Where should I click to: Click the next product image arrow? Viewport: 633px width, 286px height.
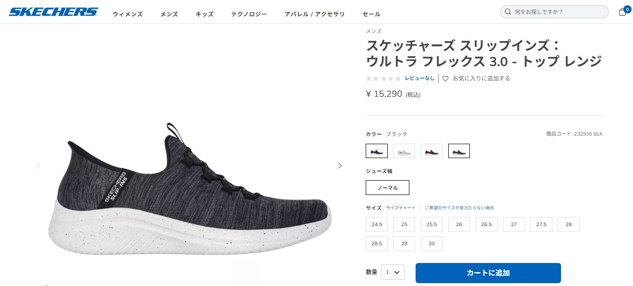click(340, 165)
